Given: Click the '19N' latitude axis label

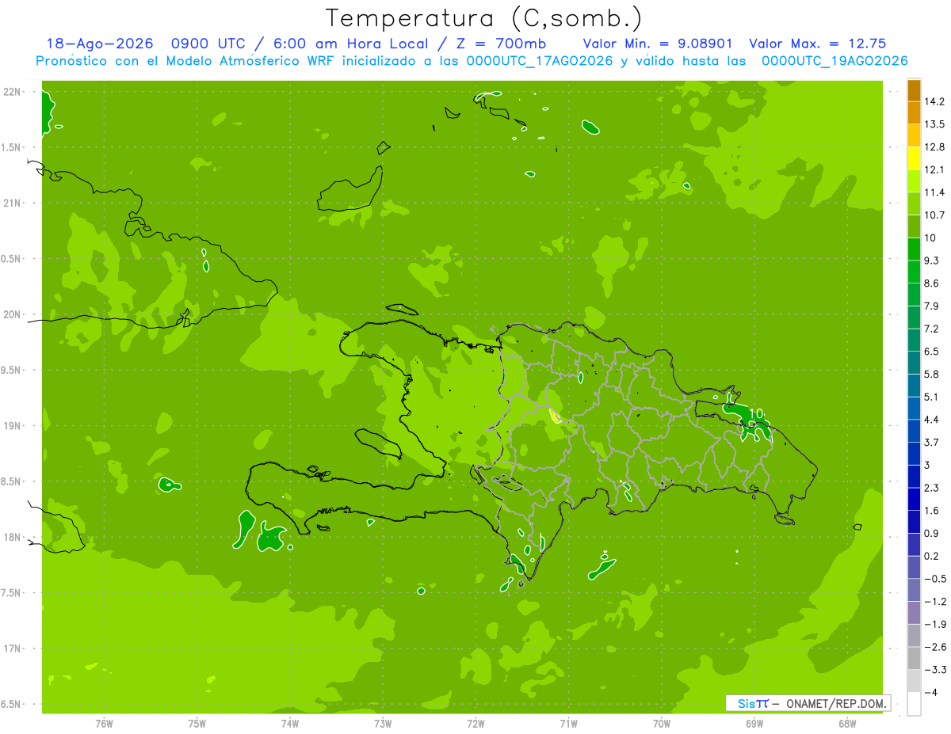Looking at the screenshot, I should point(13,426).
